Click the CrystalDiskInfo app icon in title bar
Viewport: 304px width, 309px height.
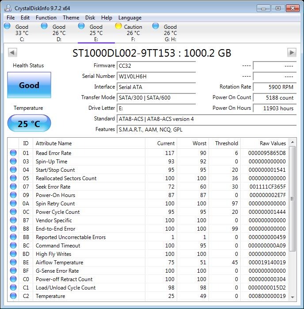pyautogui.click(x=7, y=8)
